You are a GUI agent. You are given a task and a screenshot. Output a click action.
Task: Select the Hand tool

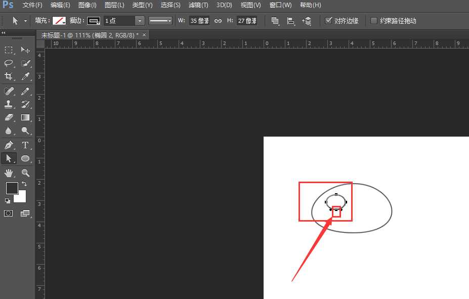[8, 173]
